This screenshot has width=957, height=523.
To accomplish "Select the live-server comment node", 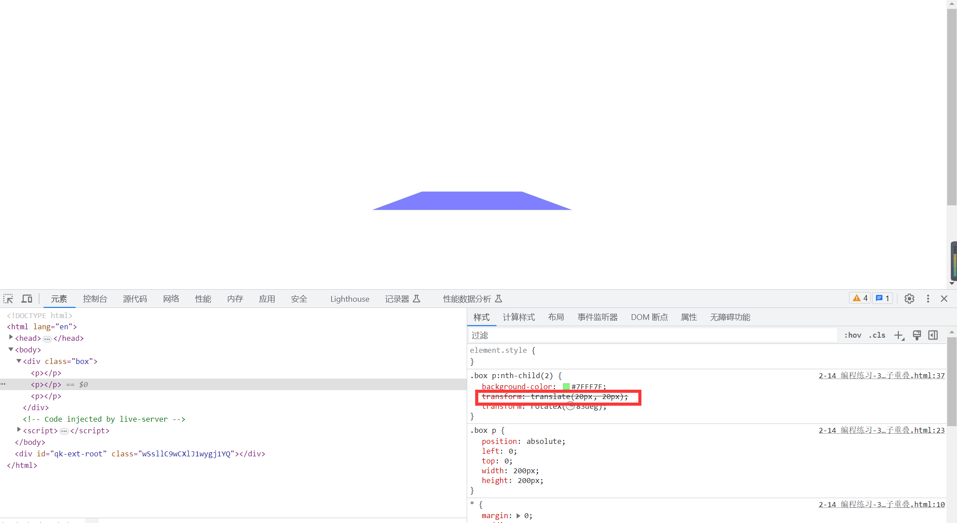I will [x=104, y=419].
